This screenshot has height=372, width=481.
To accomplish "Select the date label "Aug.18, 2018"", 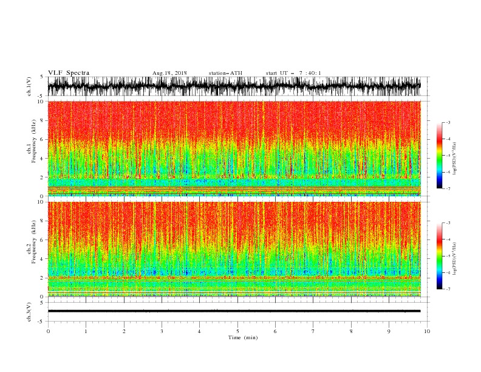I will click(x=169, y=73).
